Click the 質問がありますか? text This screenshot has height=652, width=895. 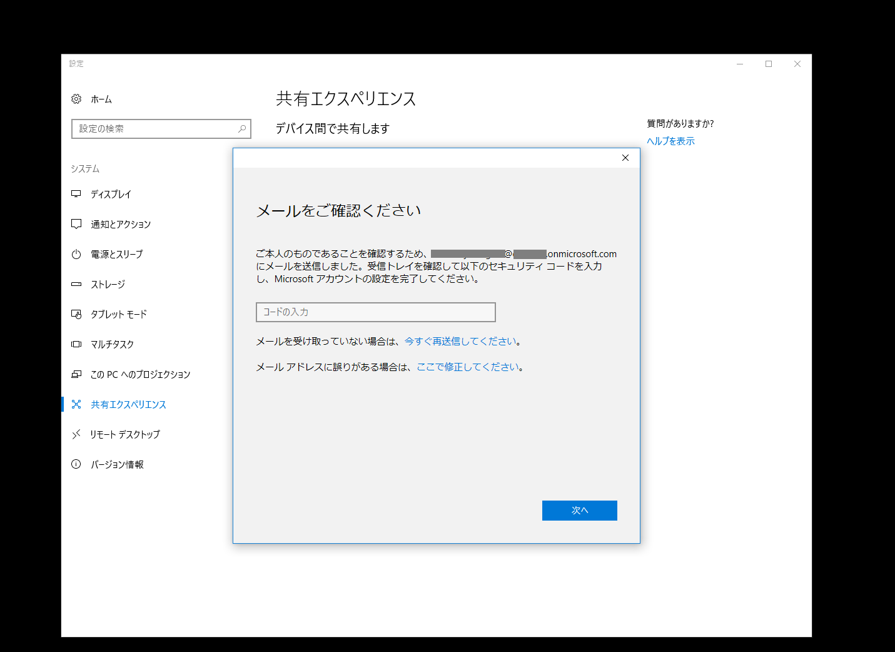[680, 123]
